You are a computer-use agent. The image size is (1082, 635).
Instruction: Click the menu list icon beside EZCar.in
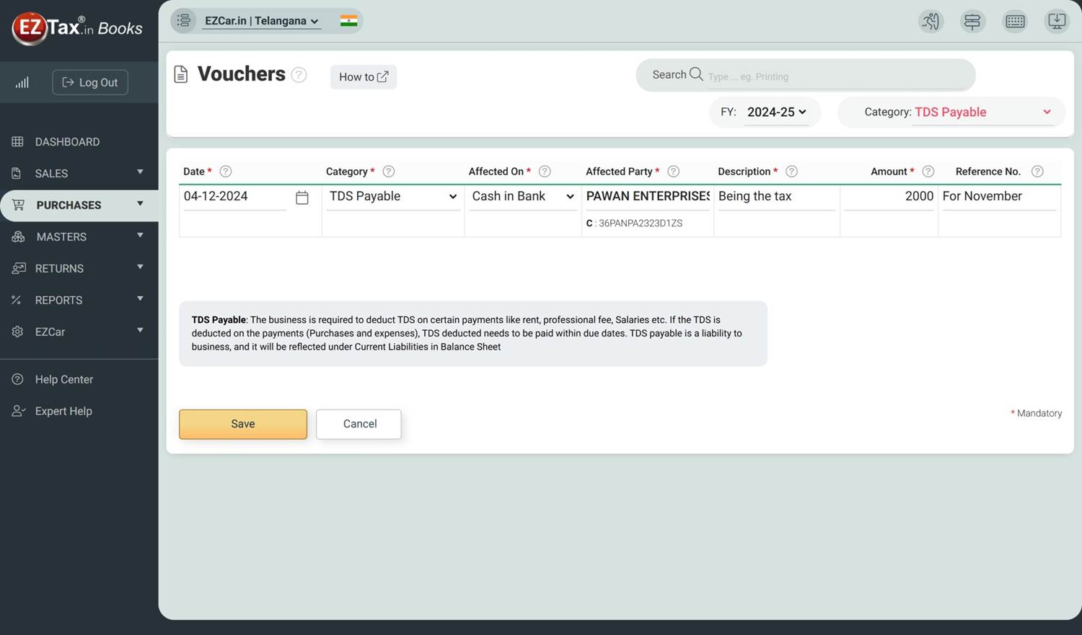click(x=184, y=21)
